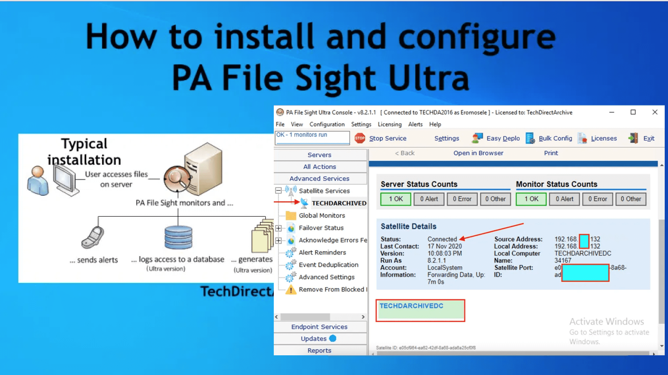Screen dimensions: 668x375
Task: Click the Licenses document icon
Action: pyautogui.click(x=582, y=138)
